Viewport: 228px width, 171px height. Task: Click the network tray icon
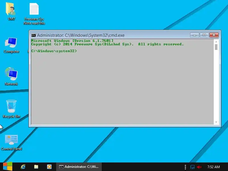click(x=192, y=167)
